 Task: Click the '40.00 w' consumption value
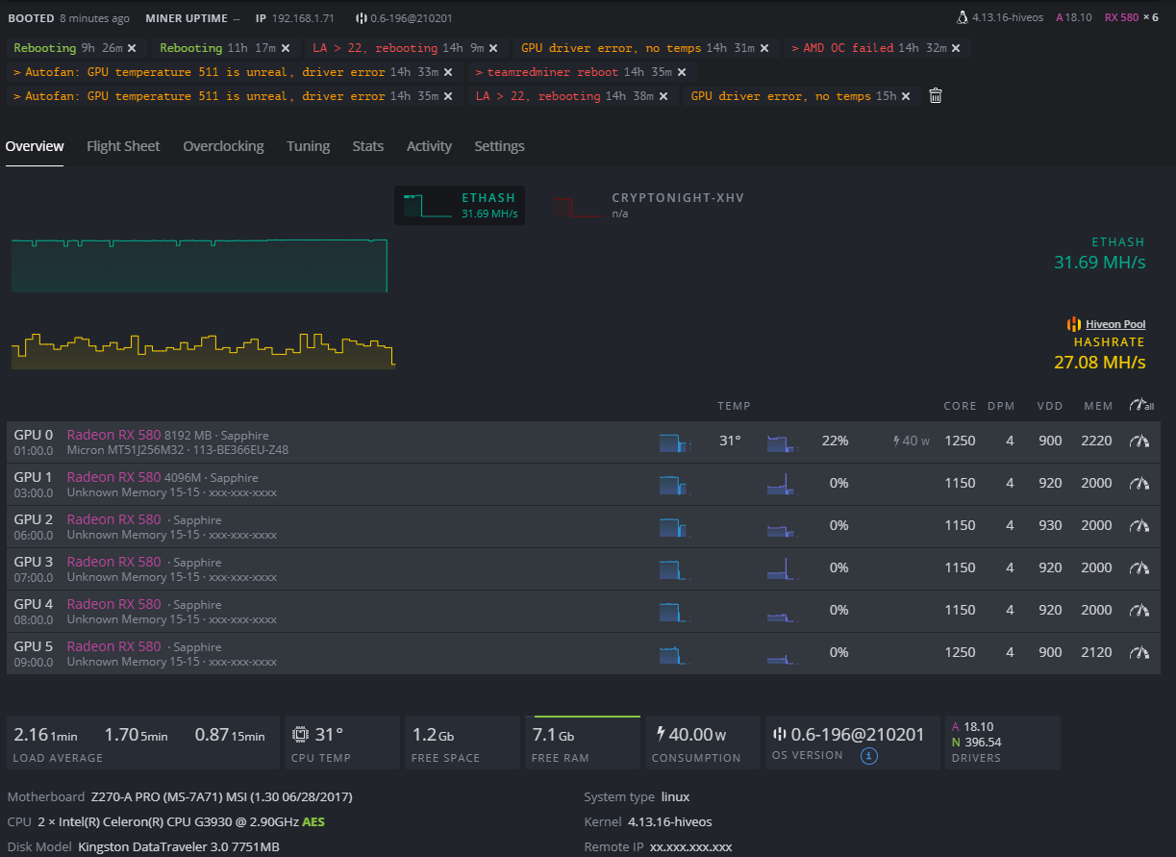tap(697, 735)
